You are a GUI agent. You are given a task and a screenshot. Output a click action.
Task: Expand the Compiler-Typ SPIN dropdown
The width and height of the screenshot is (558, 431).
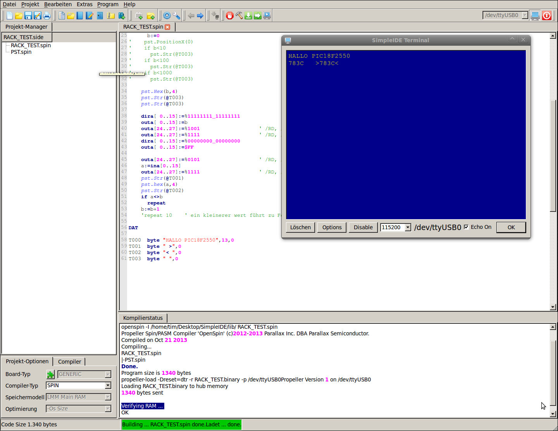108,386
